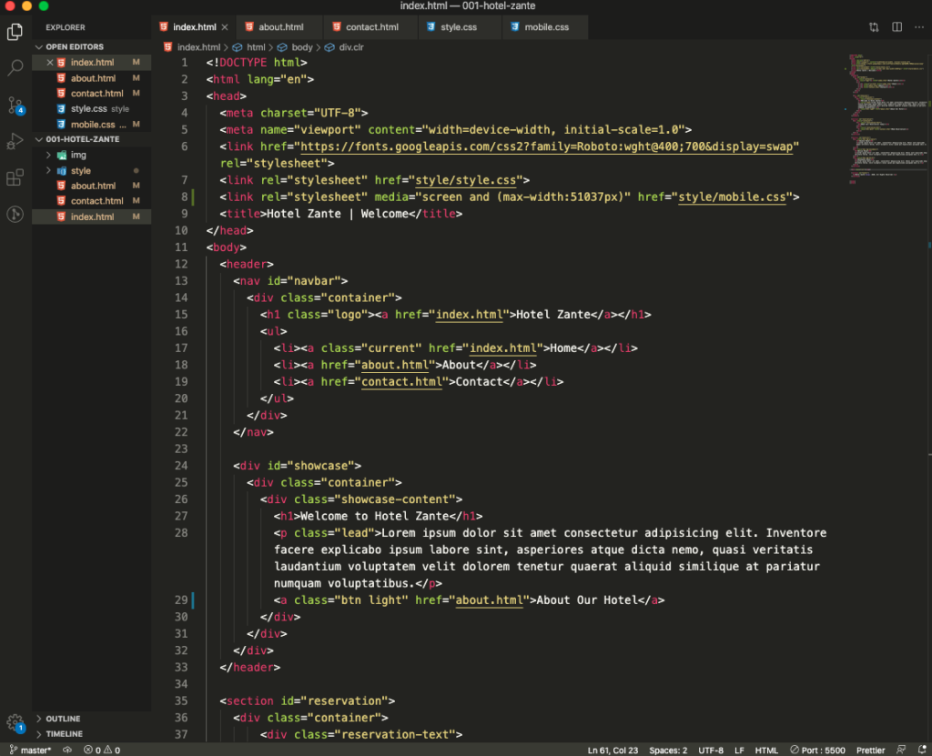Follow contact.html link on line 19
Image resolution: width=932 pixels, height=756 pixels.
pos(401,381)
